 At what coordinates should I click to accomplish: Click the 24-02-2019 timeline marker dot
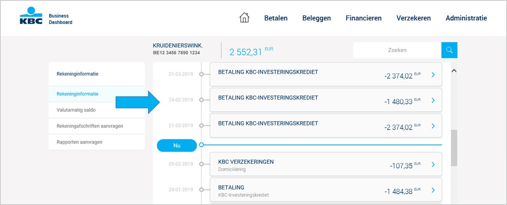[x=201, y=100]
